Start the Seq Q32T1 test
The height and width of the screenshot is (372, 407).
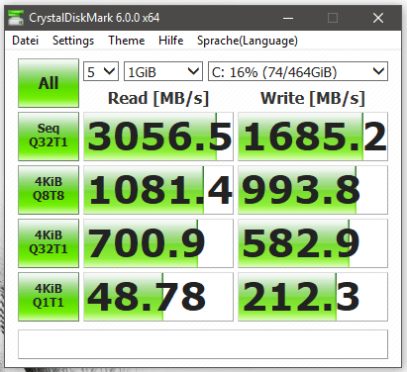tap(49, 137)
